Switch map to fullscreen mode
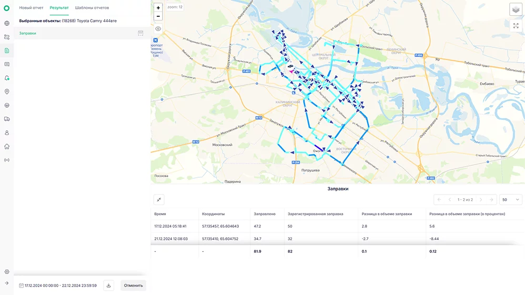Image resolution: width=525 pixels, height=295 pixels. 516,26
